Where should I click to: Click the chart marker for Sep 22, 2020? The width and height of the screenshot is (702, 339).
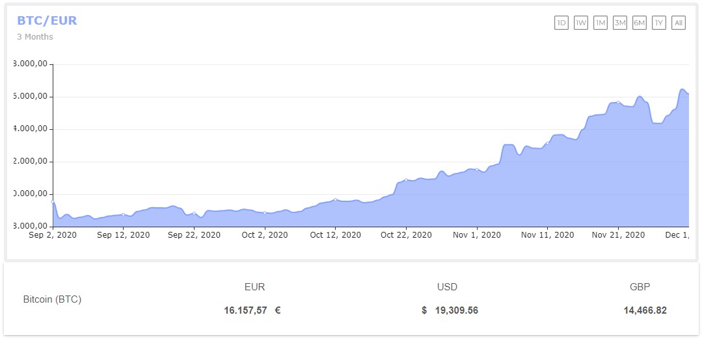(x=194, y=213)
